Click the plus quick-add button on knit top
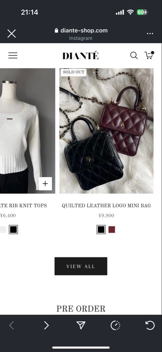The height and width of the screenshot is (352, 162). tap(45, 183)
